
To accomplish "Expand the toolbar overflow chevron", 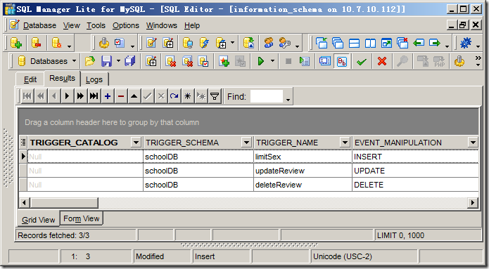I will (478, 58).
